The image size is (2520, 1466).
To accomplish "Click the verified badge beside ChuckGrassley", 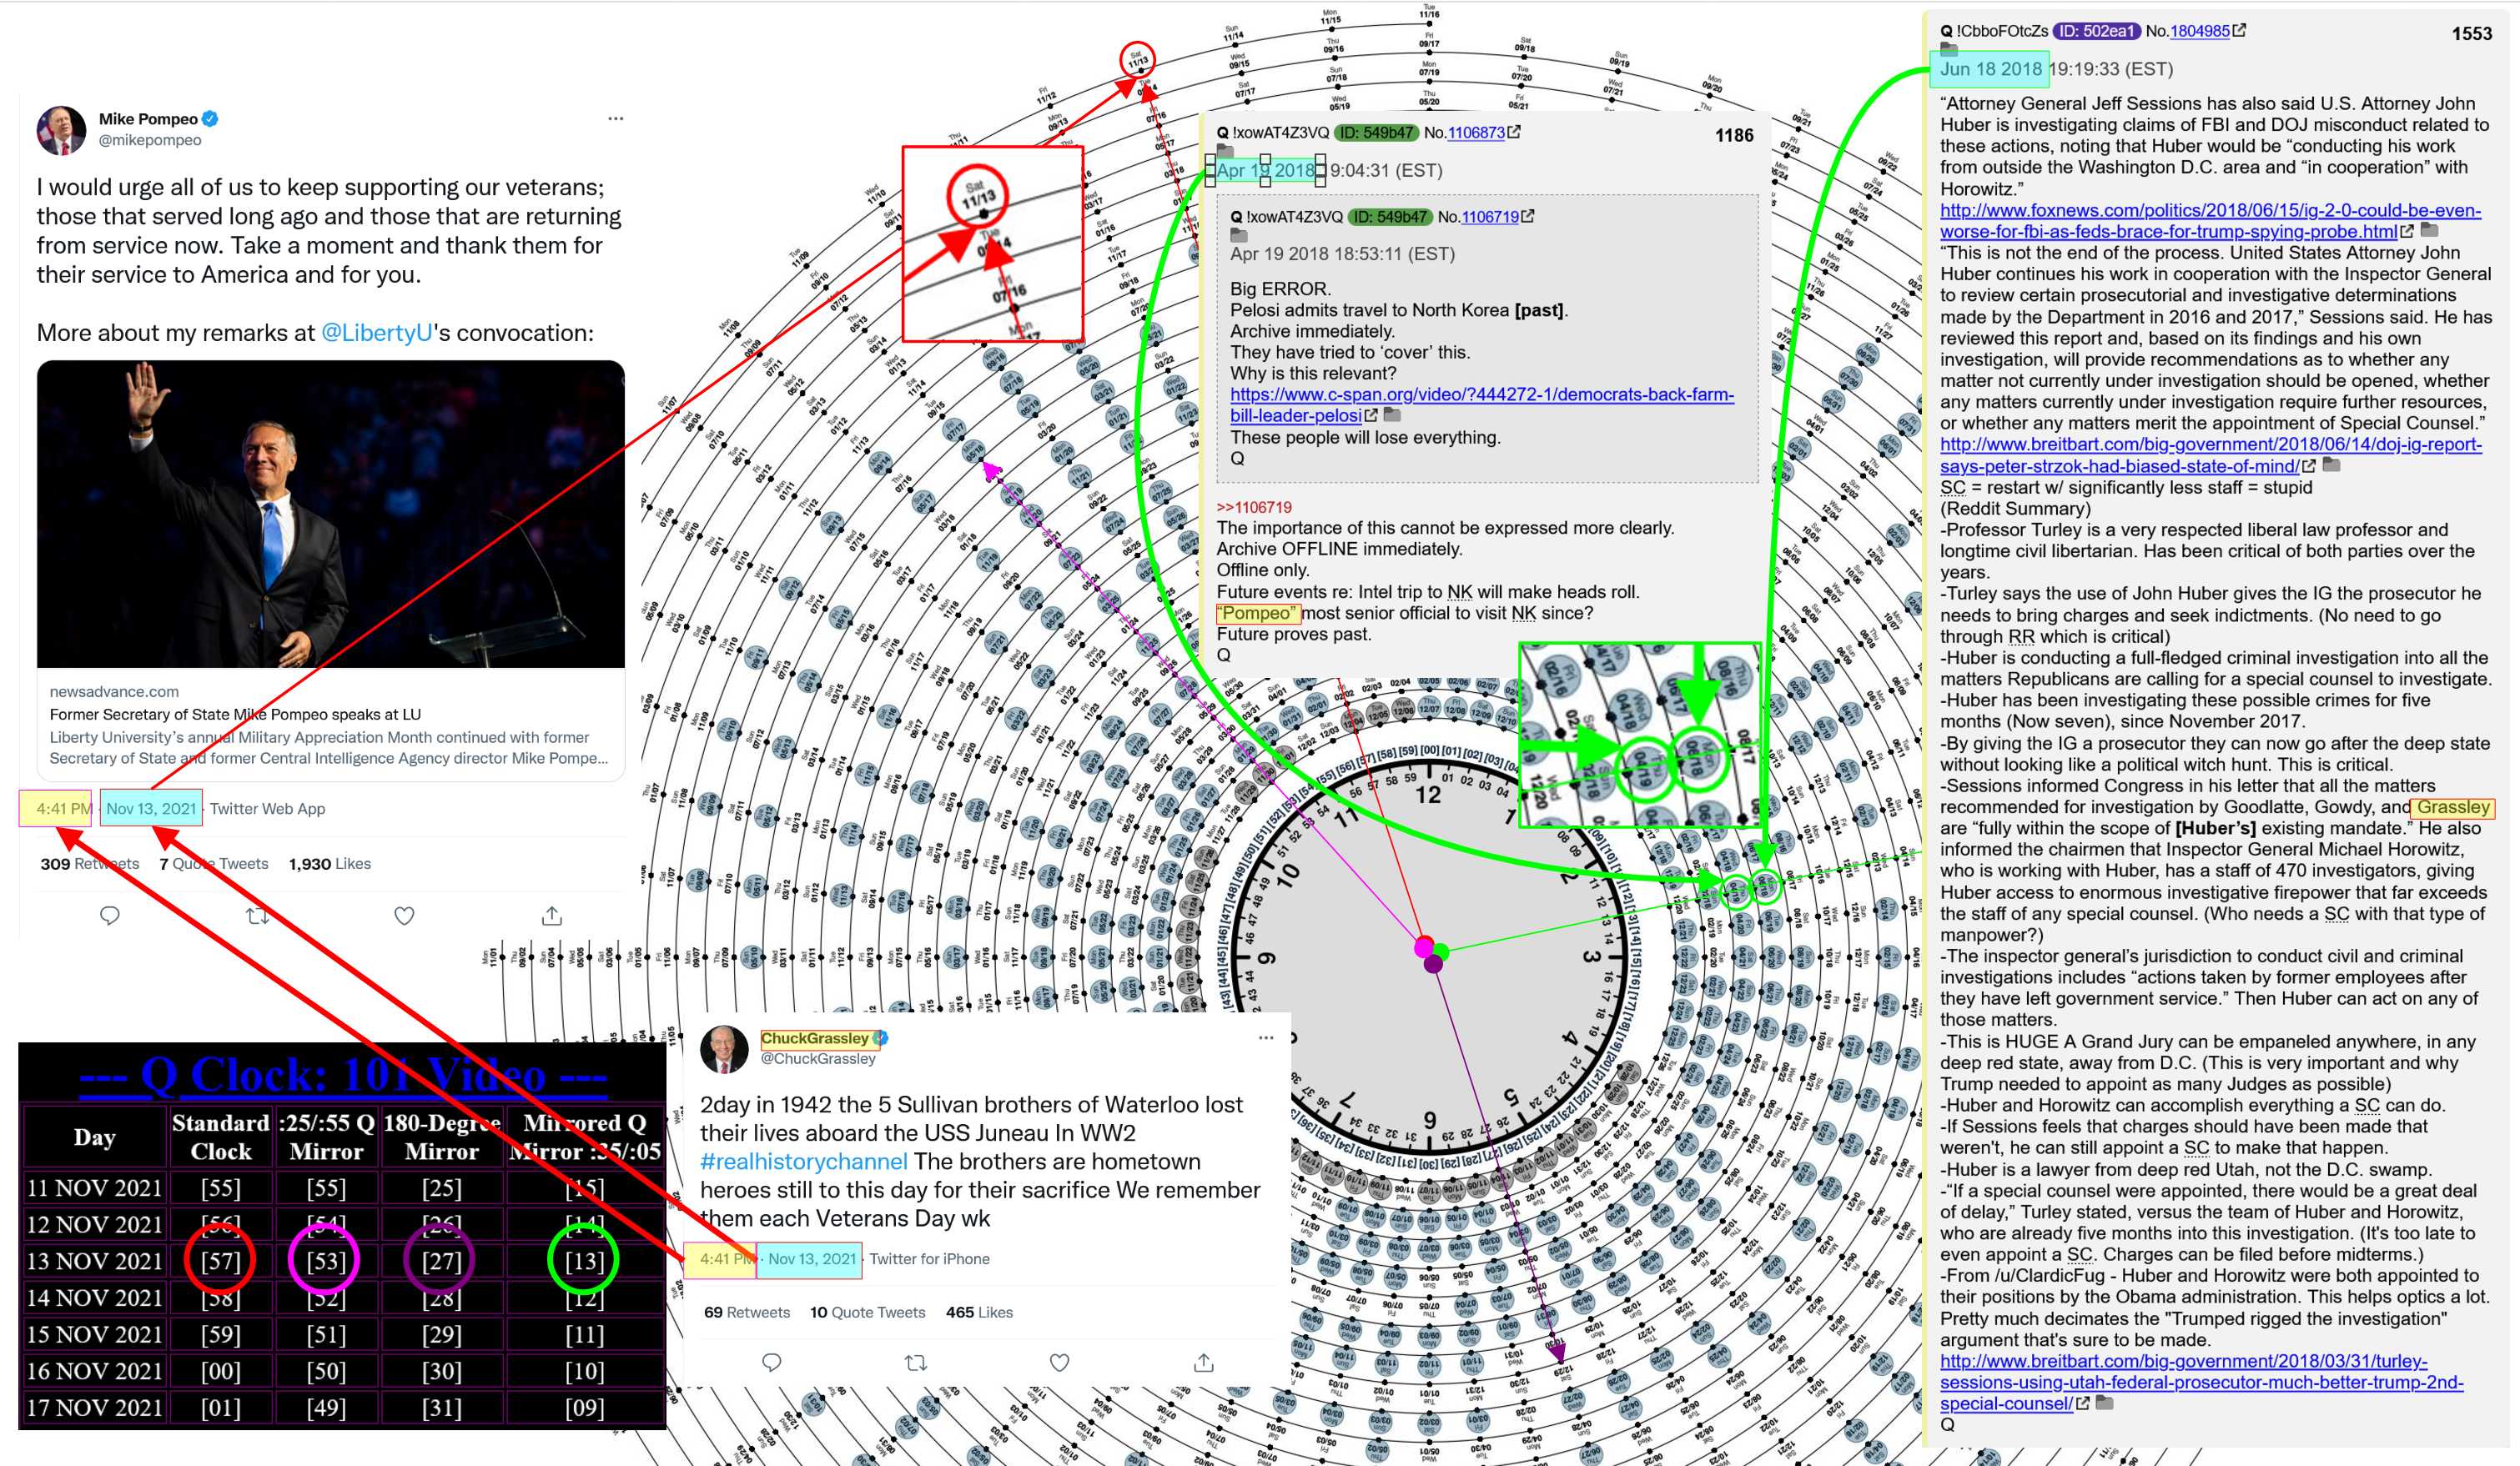I will point(880,1038).
